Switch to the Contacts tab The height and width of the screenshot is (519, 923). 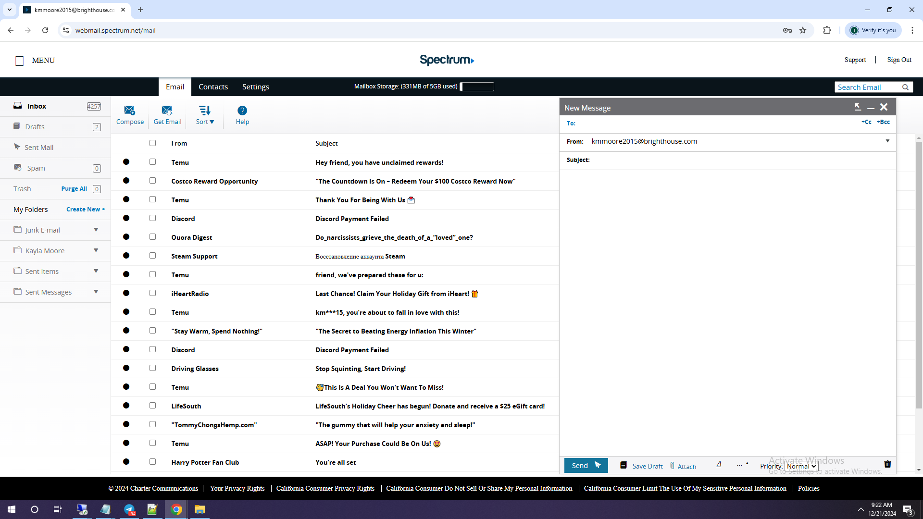[x=213, y=87]
